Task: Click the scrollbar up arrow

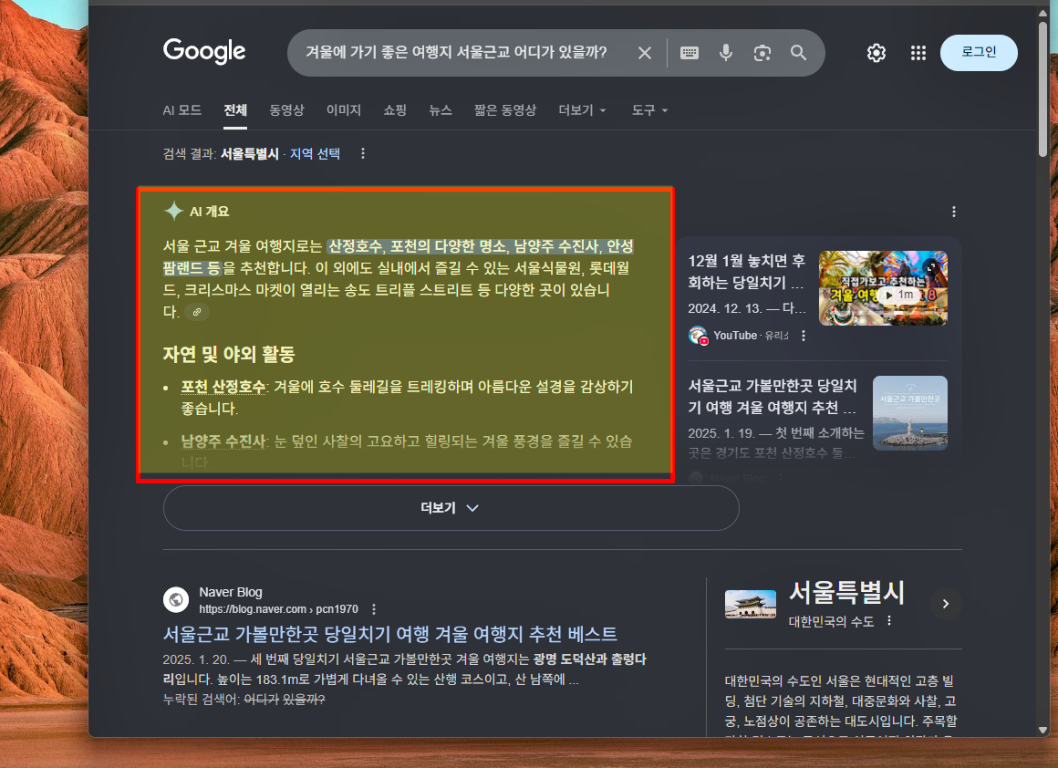Action: [1043, 13]
